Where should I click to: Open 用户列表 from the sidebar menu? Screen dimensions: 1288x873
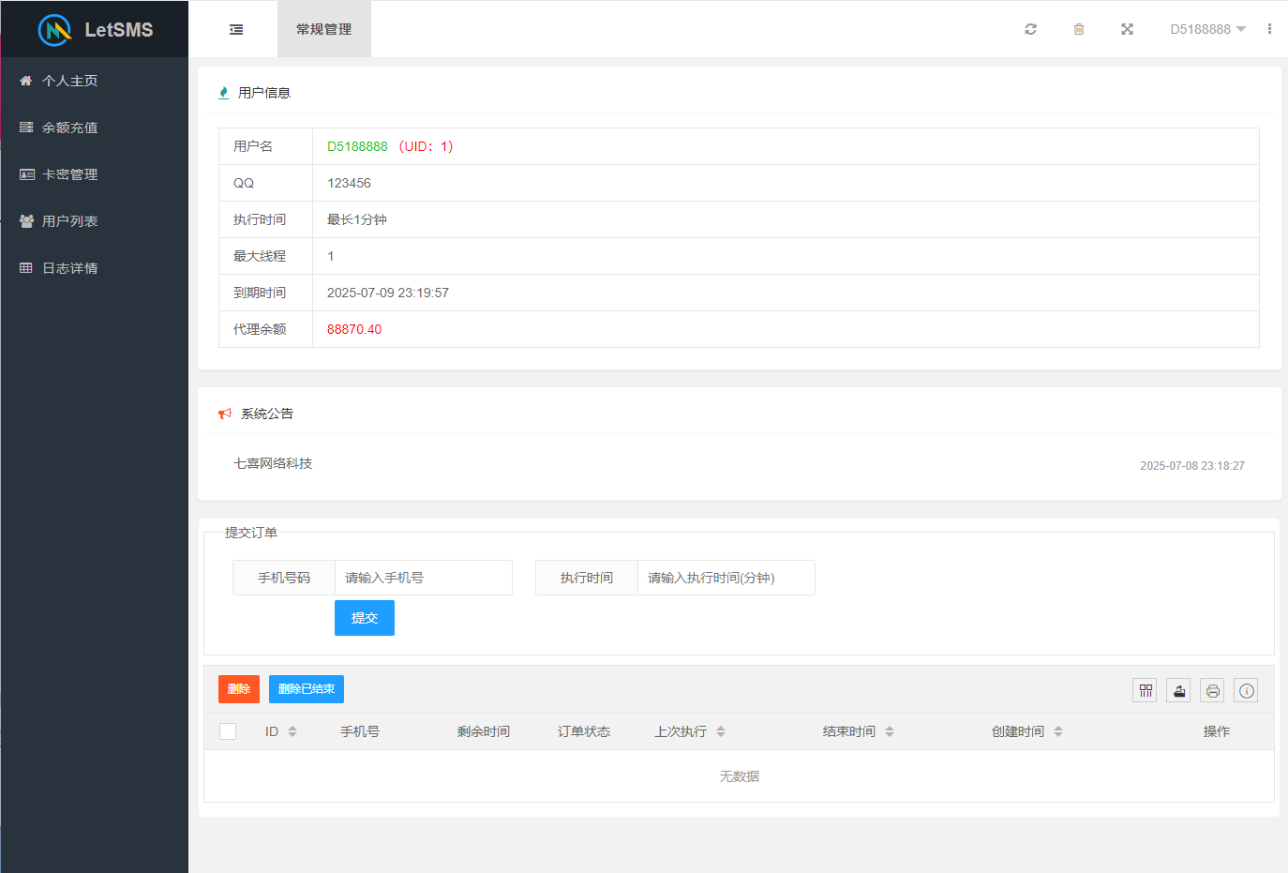point(67,220)
